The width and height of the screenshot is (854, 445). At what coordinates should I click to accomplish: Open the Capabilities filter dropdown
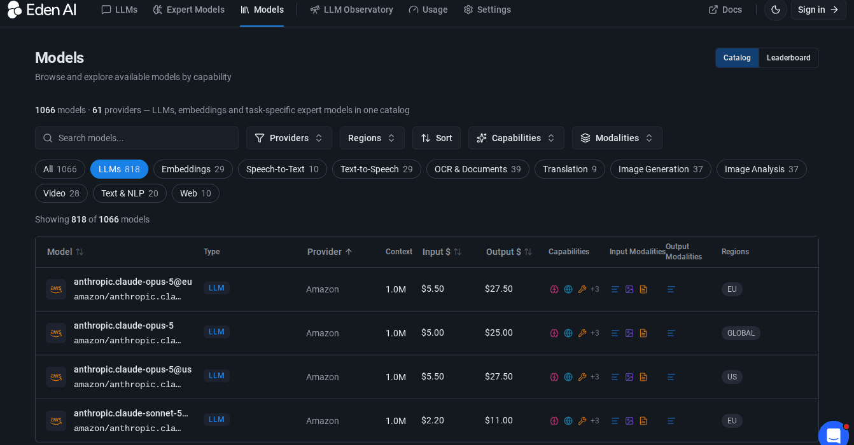(516, 138)
